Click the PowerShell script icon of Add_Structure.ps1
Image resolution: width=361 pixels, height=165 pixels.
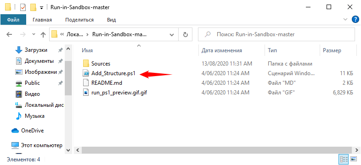click(x=86, y=73)
